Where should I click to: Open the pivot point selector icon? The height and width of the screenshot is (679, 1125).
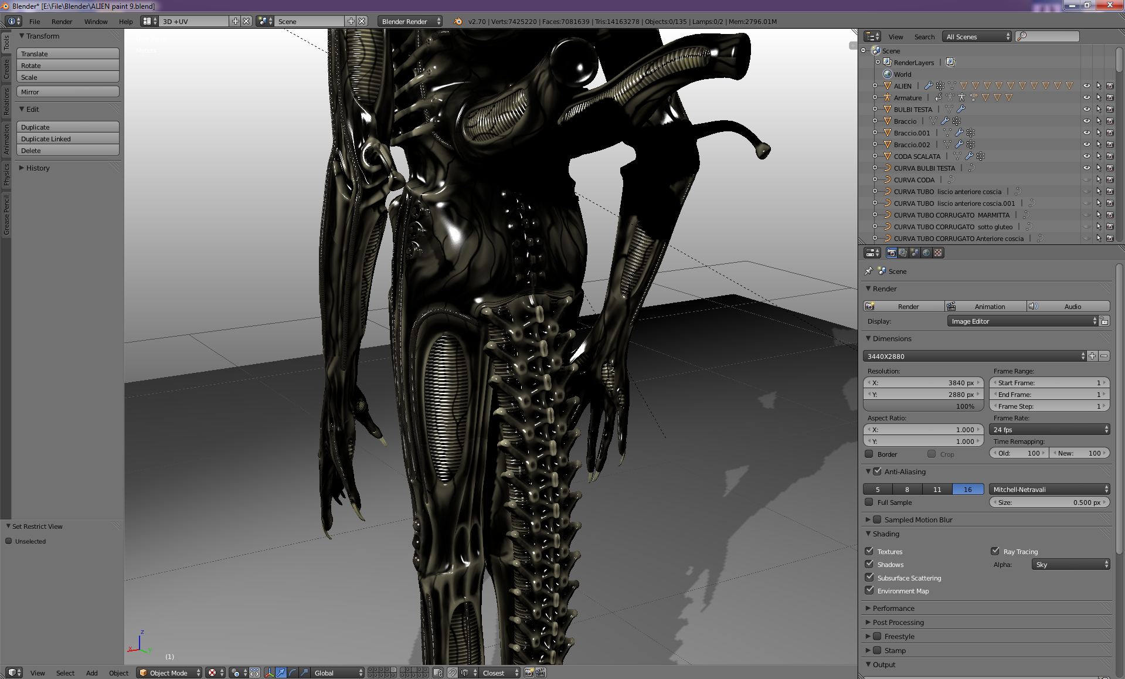pos(237,673)
